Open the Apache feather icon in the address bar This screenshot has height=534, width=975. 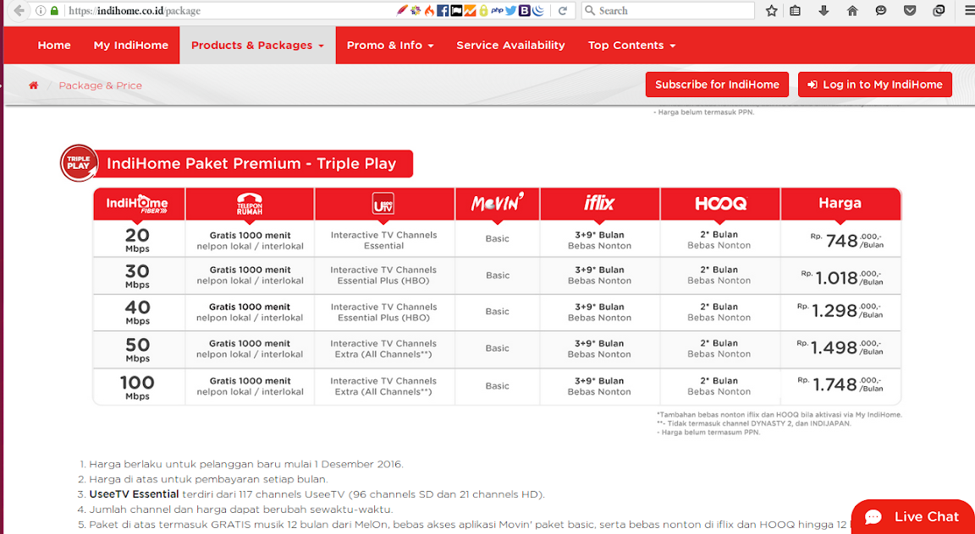(x=402, y=10)
